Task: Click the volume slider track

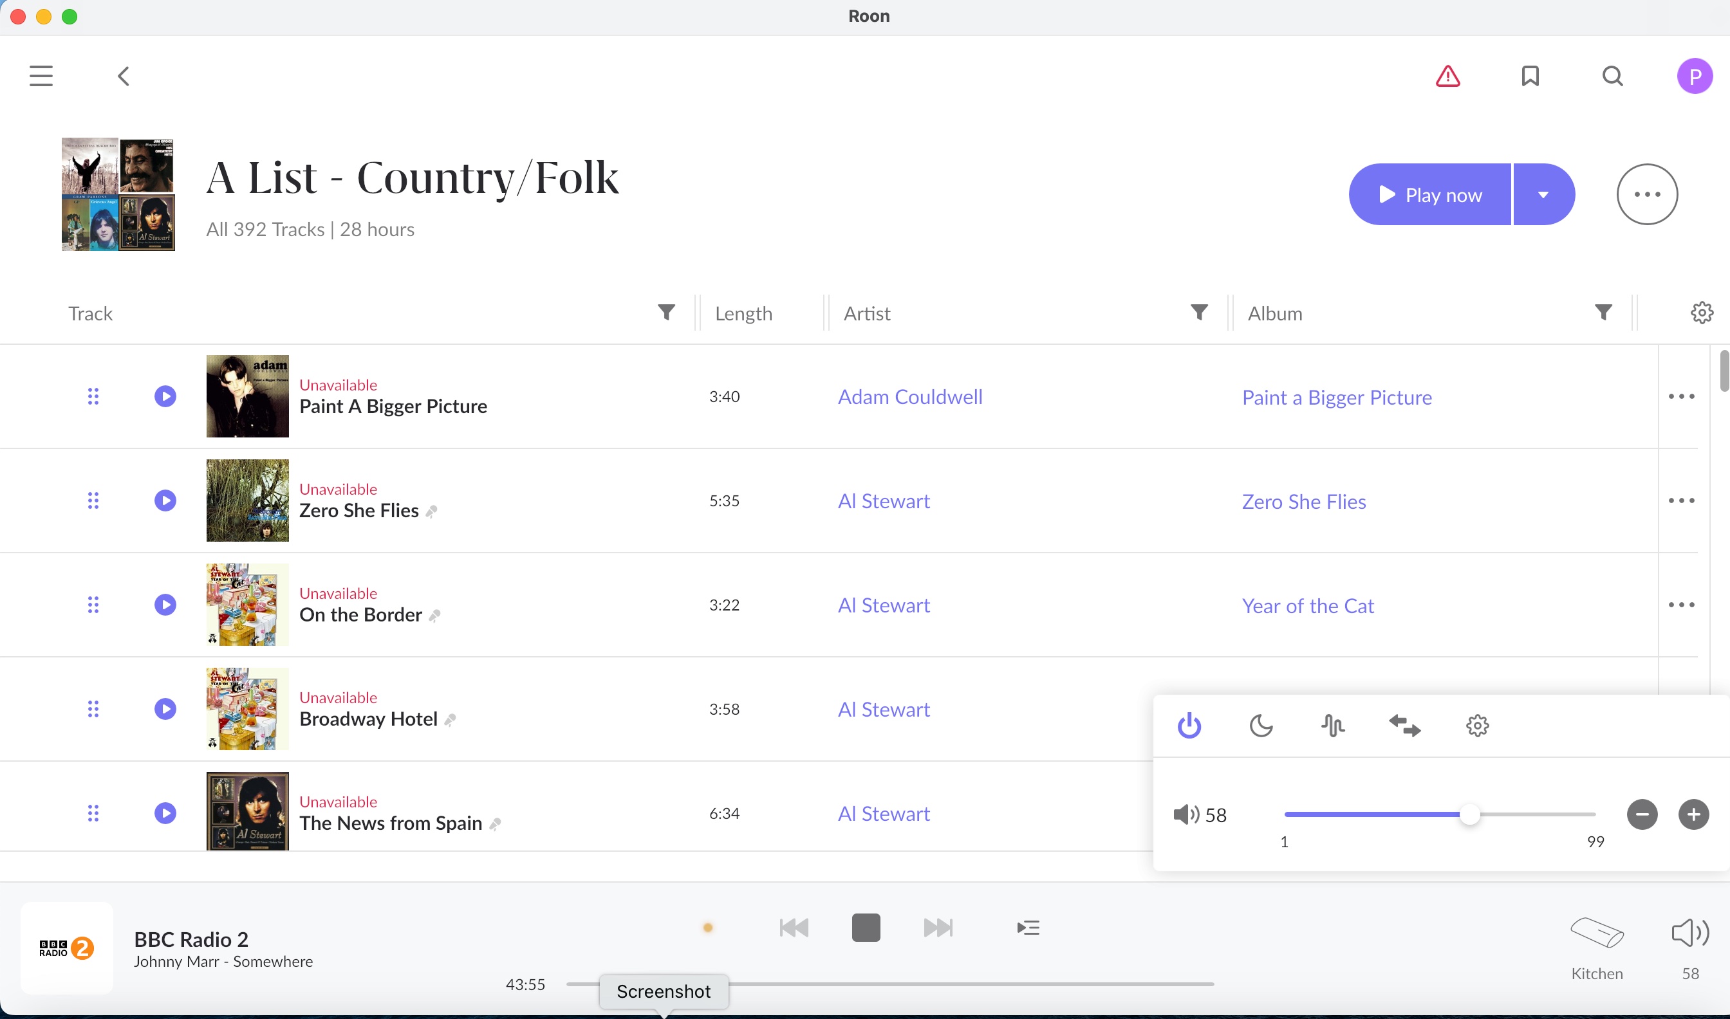Action: (1373, 814)
